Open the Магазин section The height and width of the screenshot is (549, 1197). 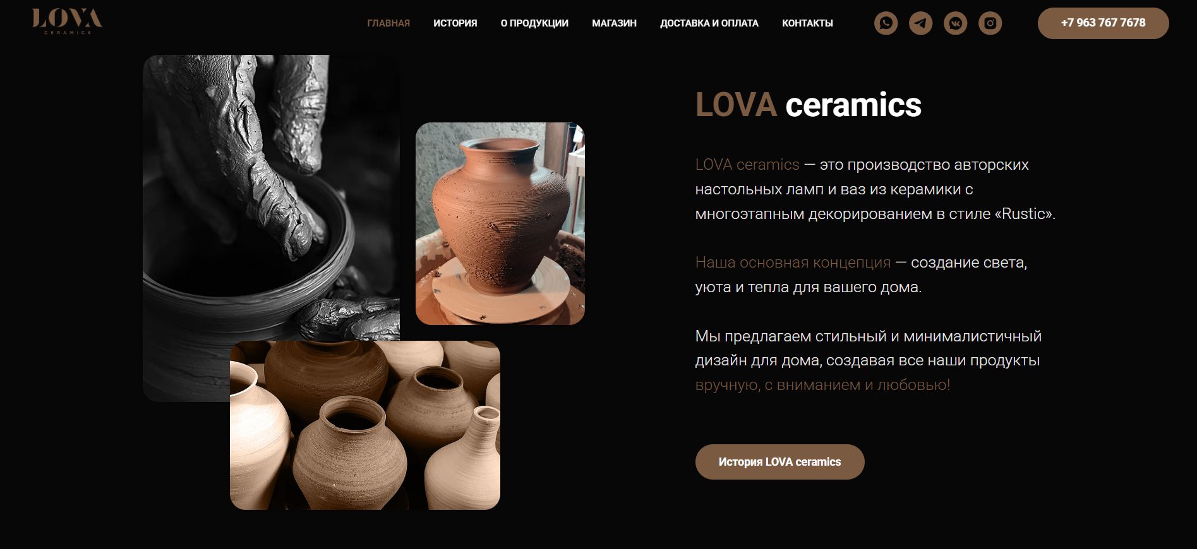[614, 23]
